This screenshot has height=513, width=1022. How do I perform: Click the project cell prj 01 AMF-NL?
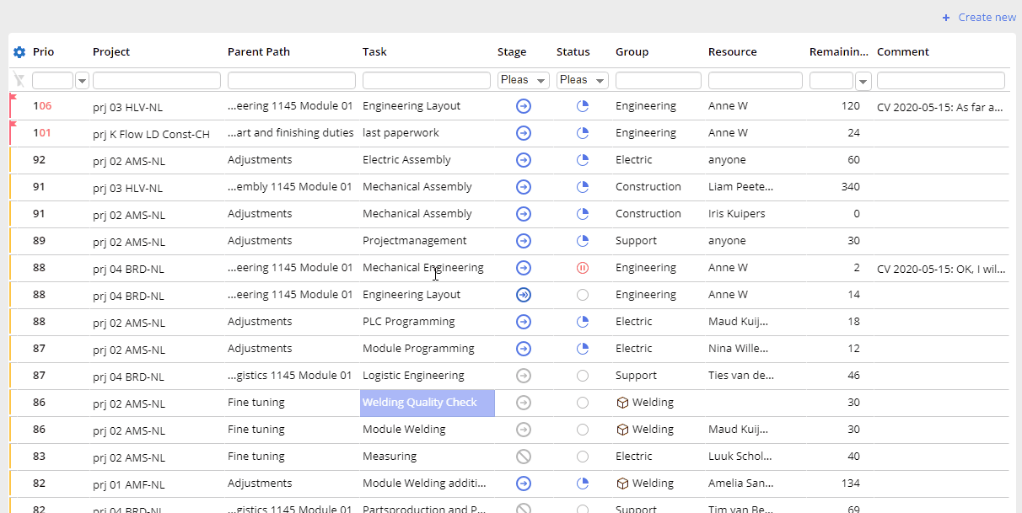[x=129, y=484]
